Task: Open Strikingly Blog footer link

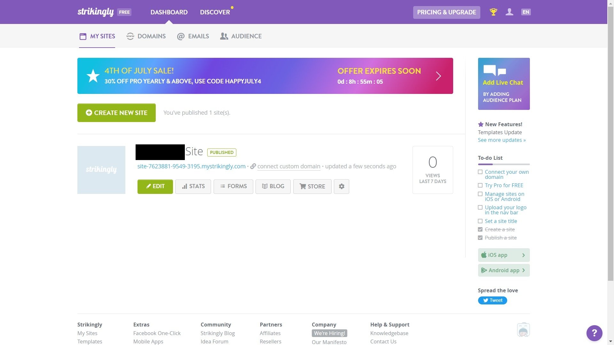Action: point(217,333)
